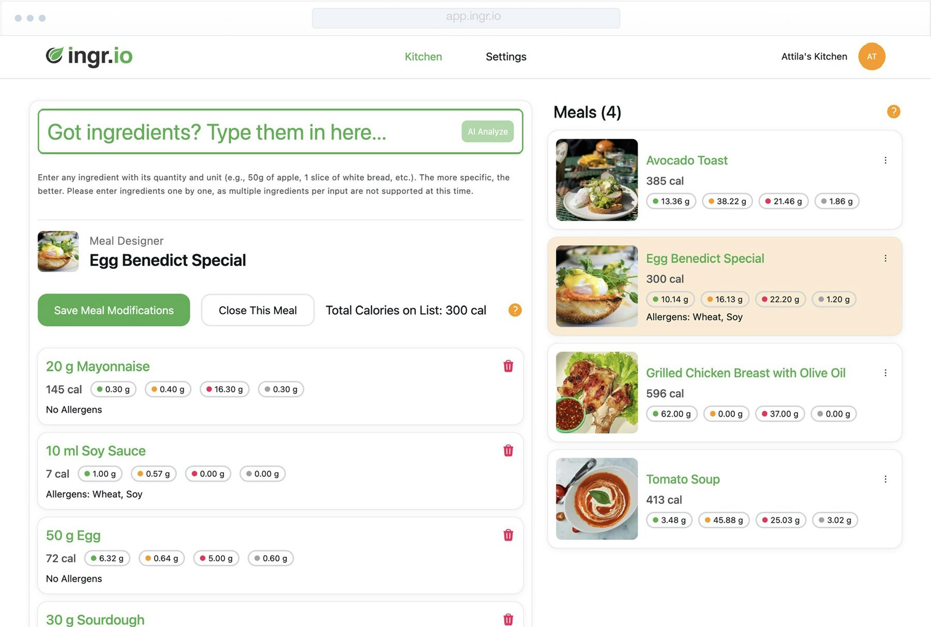Open the Avocado Toast meal title
The width and height of the screenshot is (931, 627).
pyautogui.click(x=686, y=160)
